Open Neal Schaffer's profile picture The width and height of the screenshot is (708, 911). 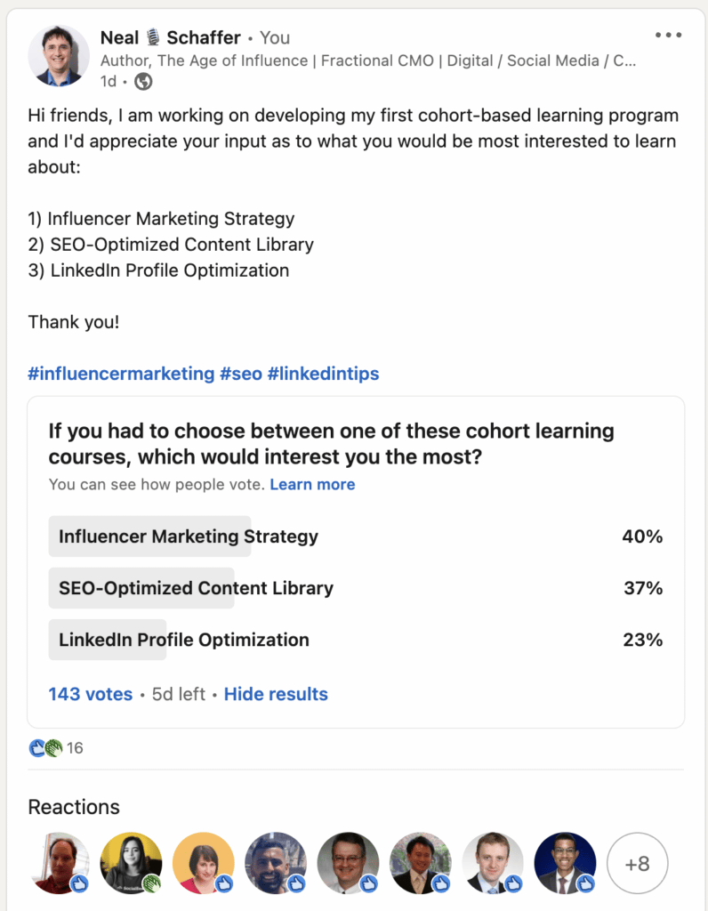pos(58,55)
